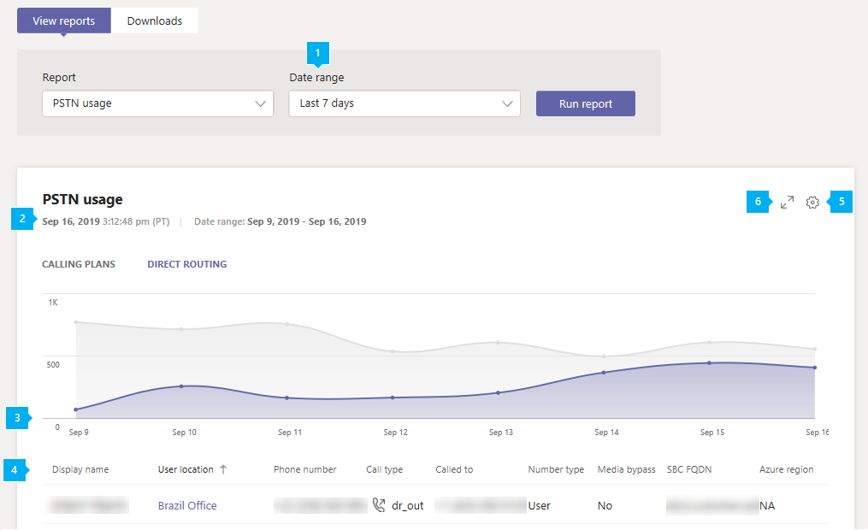The height and width of the screenshot is (530, 868).
Task: Sort table by Display name column
Action: pyautogui.click(x=80, y=469)
